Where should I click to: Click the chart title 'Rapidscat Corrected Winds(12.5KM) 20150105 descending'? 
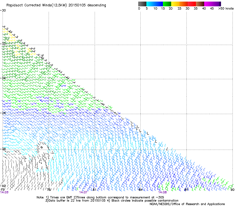coord(56,5)
